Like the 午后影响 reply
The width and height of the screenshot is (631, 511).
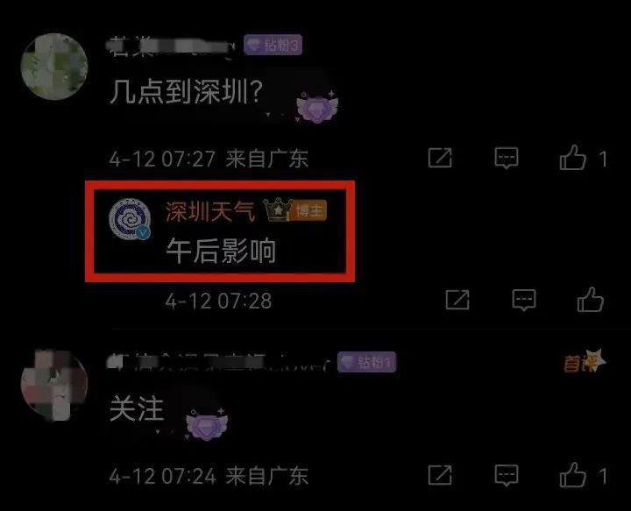[591, 300]
